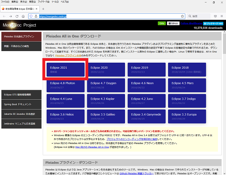Select the Eclipse 4.4 Luna tile
Screen dimensions: 226x175
(x=66, y=101)
